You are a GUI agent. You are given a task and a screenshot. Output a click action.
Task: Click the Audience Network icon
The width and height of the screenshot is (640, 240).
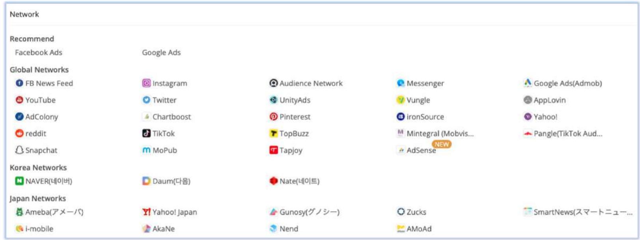pos(274,83)
